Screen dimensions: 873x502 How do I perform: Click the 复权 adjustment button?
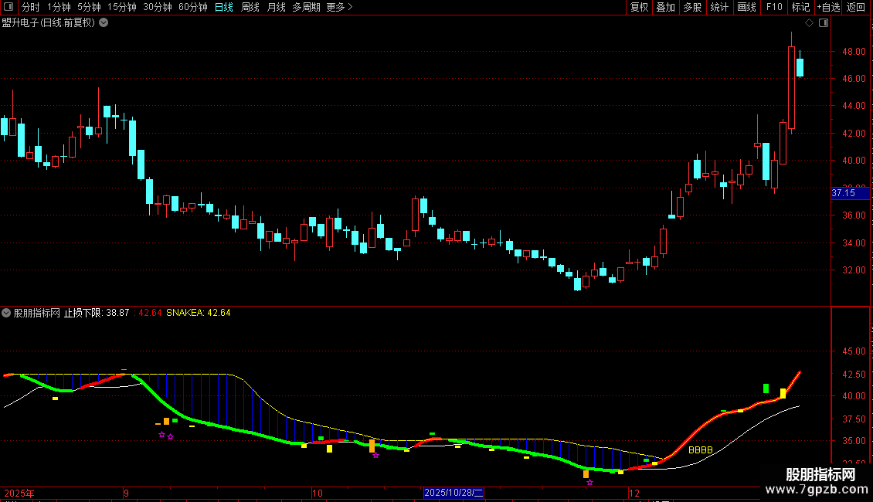pos(639,7)
